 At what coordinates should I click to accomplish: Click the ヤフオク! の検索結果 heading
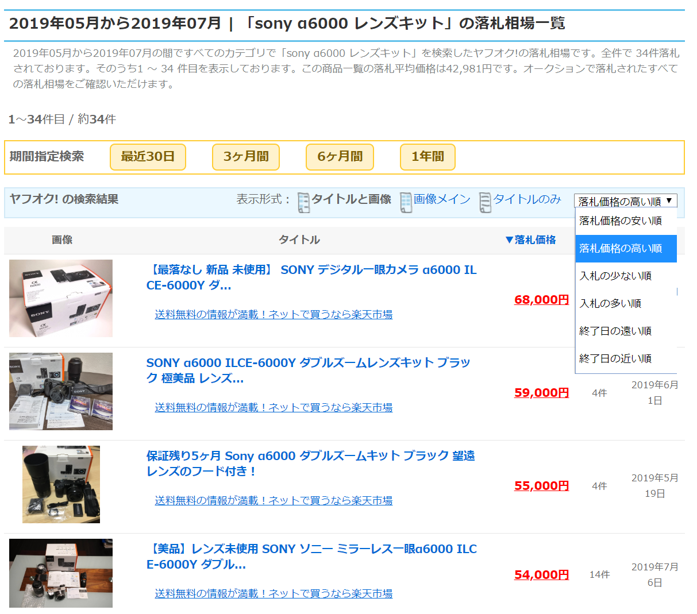point(64,199)
